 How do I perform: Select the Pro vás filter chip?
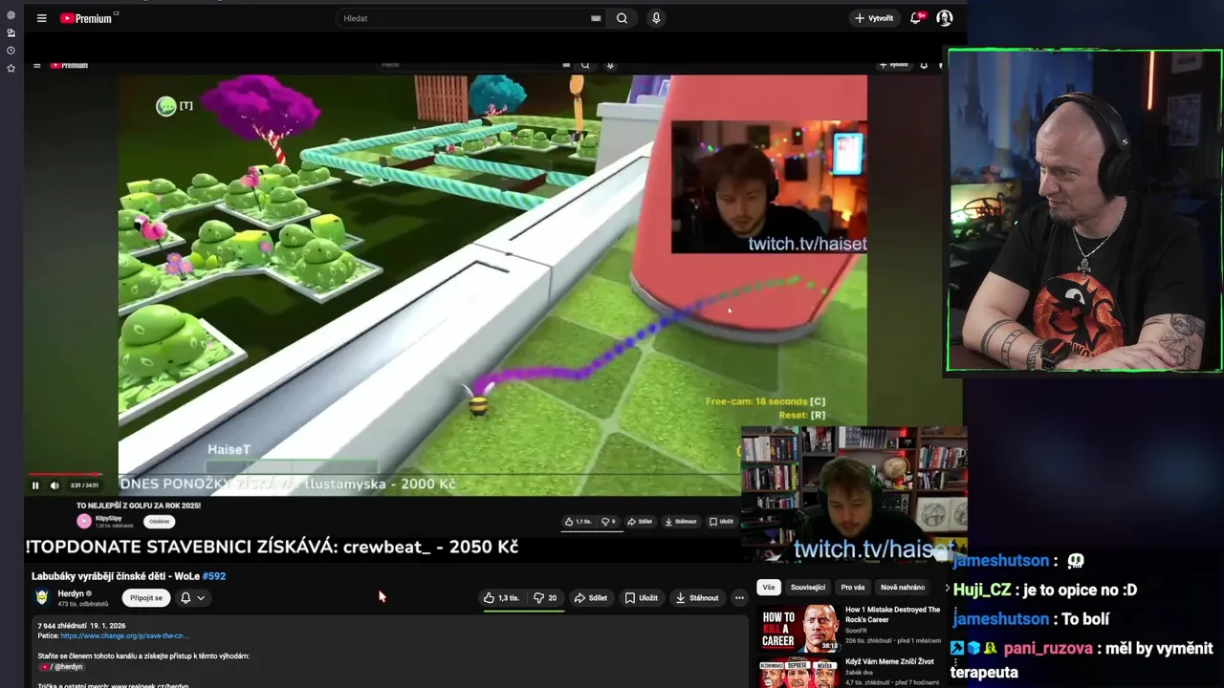(853, 588)
